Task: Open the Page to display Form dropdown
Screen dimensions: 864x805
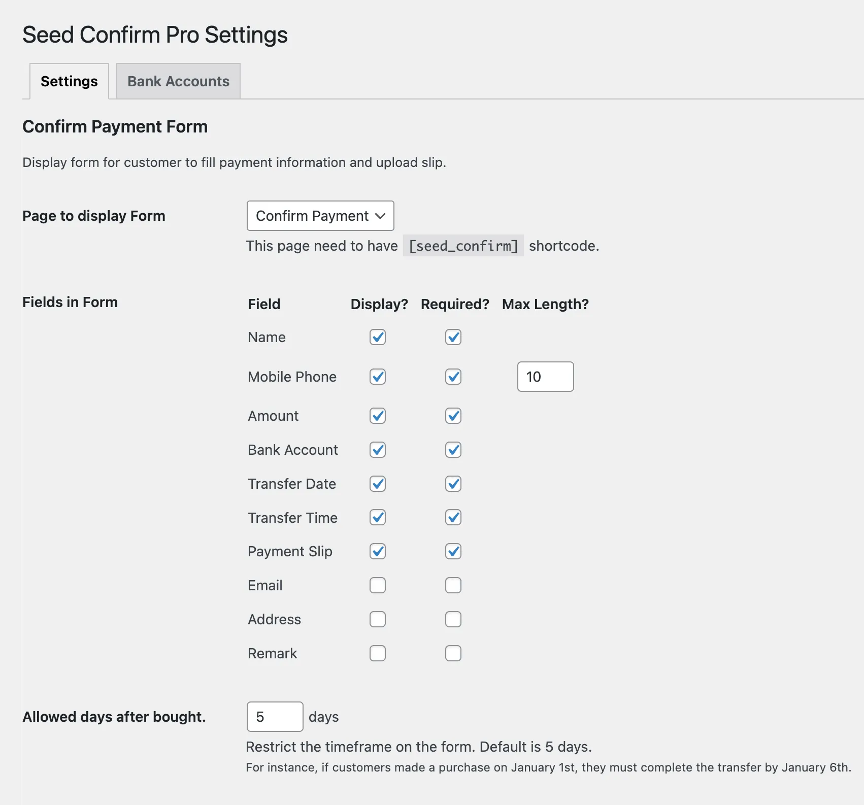Action: point(320,216)
